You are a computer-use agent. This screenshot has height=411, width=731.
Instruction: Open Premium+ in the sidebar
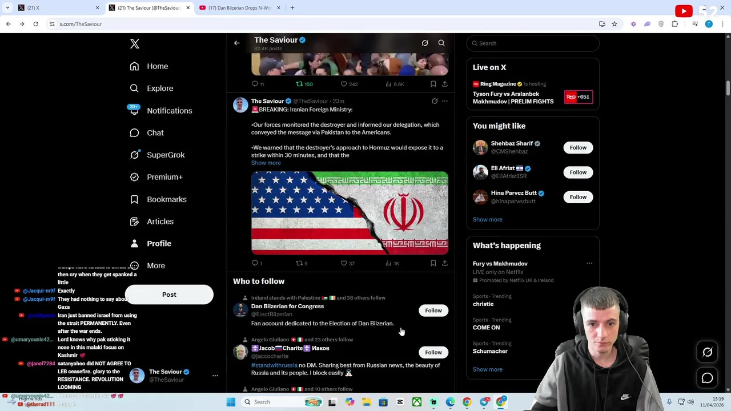156,177
